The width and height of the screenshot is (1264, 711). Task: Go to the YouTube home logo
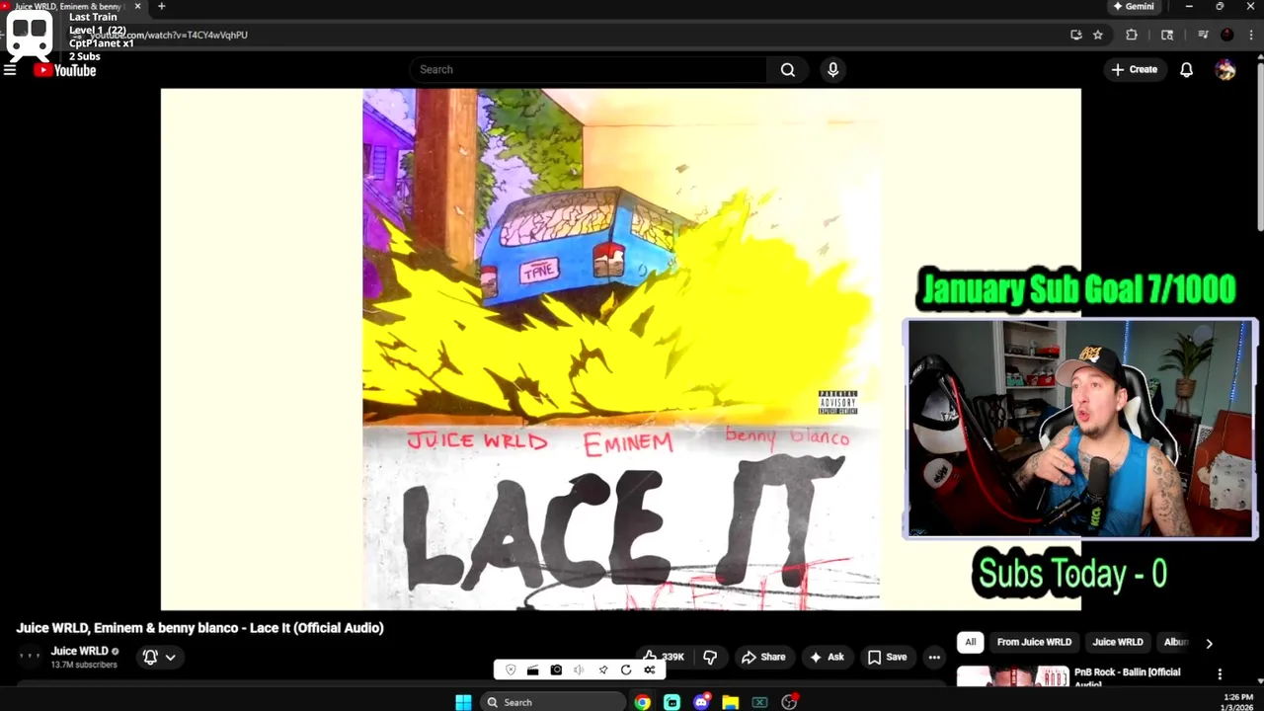coord(65,70)
